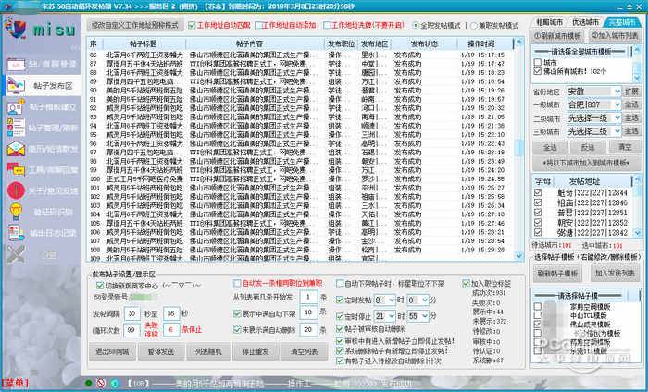
Task: Click the ①刷新城市模板 button
Action: (557, 36)
